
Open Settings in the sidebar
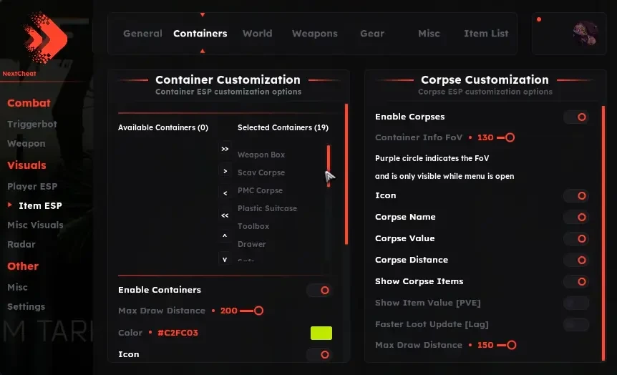(26, 306)
